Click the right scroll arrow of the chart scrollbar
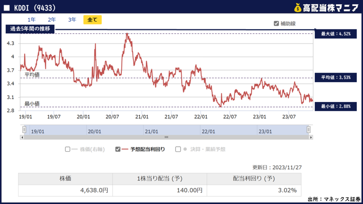The height and width of the screenshot is (204, 363). (311, 137)
